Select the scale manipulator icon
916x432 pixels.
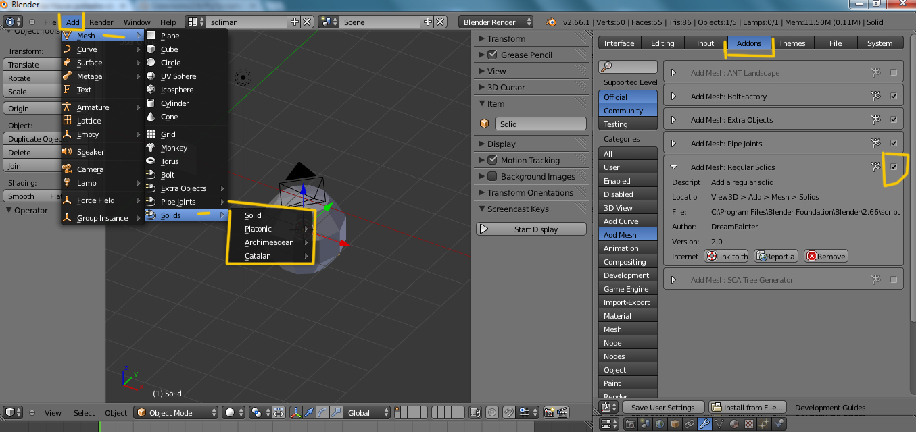pyautogui.click(x=336, y=412)
